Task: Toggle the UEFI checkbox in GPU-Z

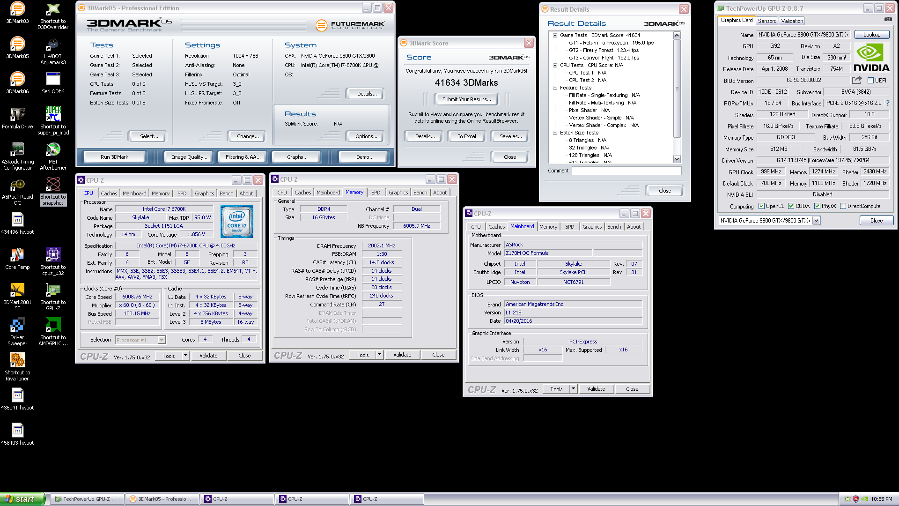Action: [x=870, y=81]
